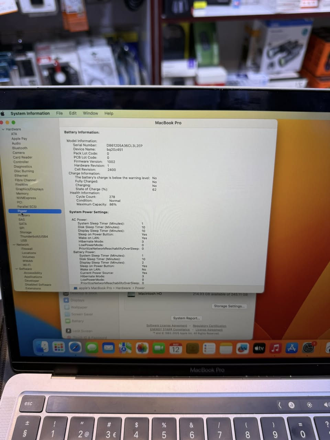Open ENERGY STAR Compliance link
This screenshot has height=440, width=330.
click(170, 329)
